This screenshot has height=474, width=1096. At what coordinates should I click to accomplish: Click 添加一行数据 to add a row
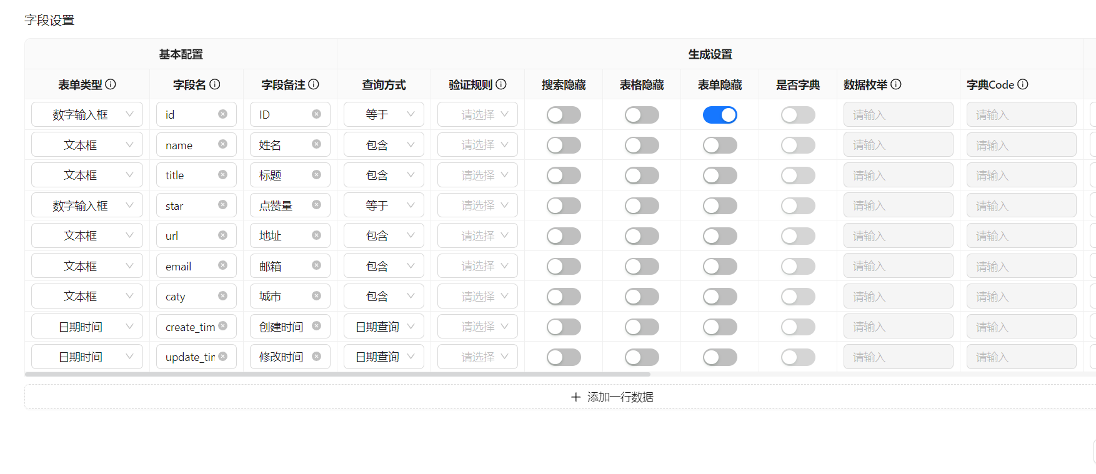coord(612,397)
